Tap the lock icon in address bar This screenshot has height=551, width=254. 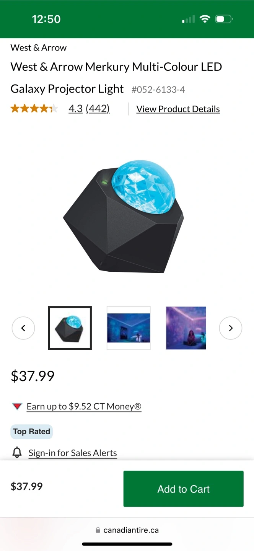[x=98, y=530]
